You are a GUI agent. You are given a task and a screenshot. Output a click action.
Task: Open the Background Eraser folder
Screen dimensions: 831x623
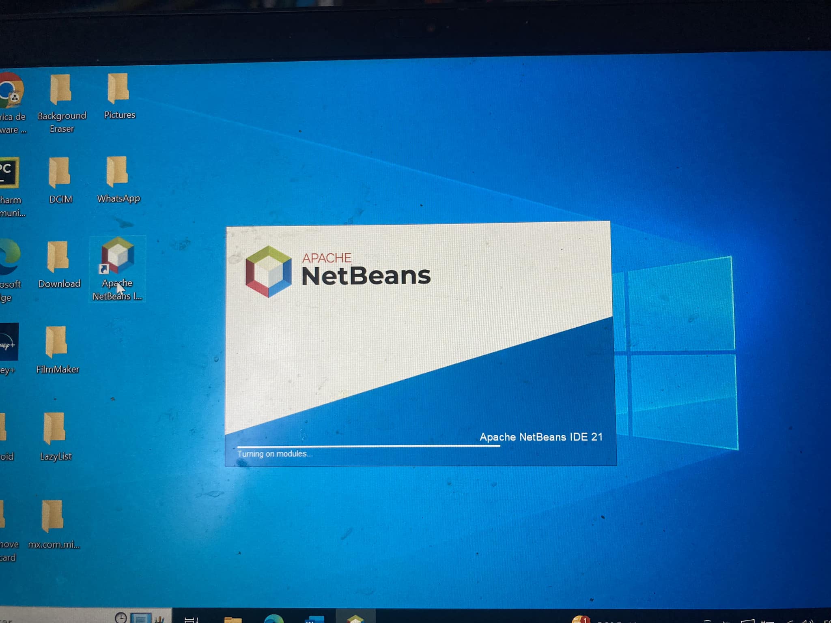pyautogui.click(x=61, y=90)
